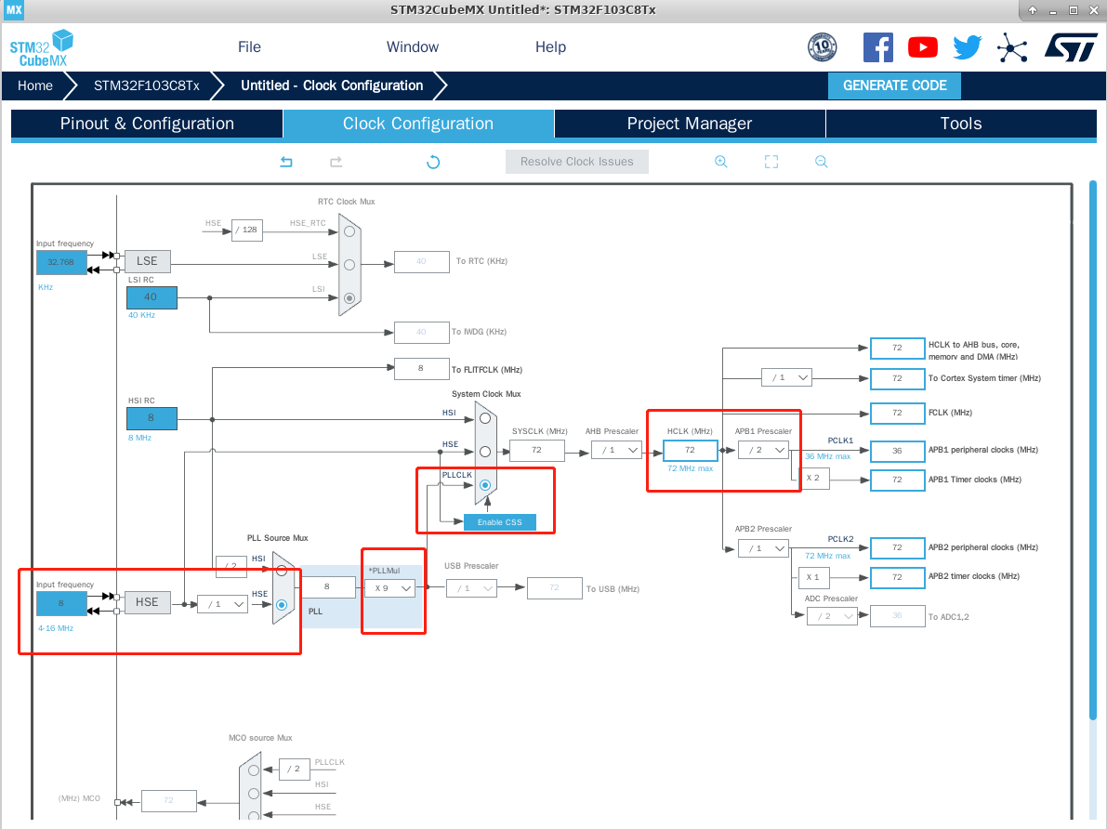This screenshot has width=1107, height=829.
Task: Click the APB2 peripheral clocks value box
Action: (x=897, y=548)
